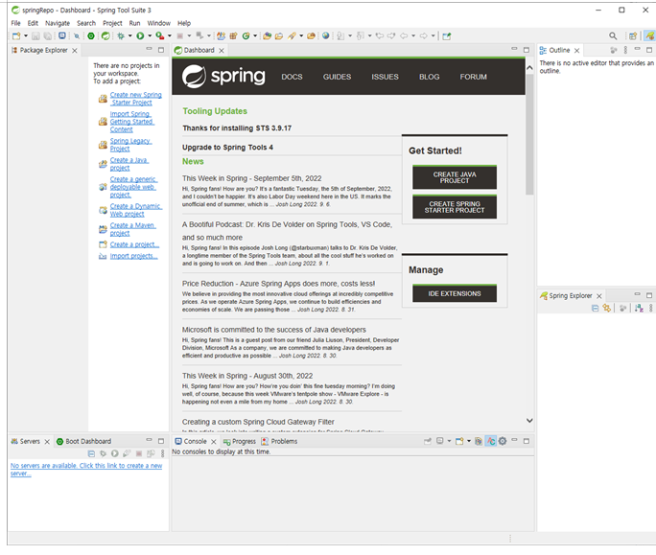Click the Servers panel collapse-all icon
This screenshot has height=555, width=656.
[x=91, y=453]
